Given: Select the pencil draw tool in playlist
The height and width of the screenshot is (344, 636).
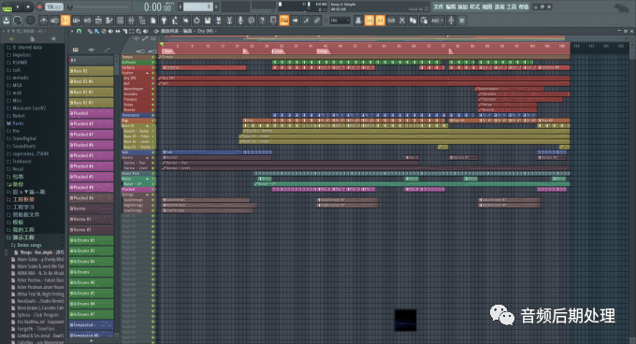Looking at the screenshot, I should [90, 31].
